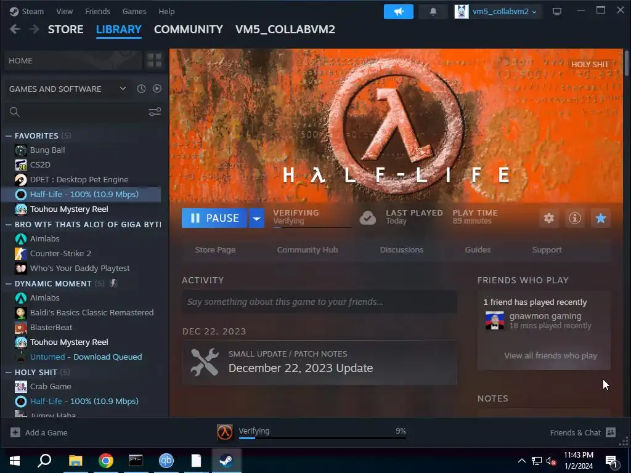
Task: Open VM5_COLLABVM2 profile tab
Action: (x=285, y=30)
